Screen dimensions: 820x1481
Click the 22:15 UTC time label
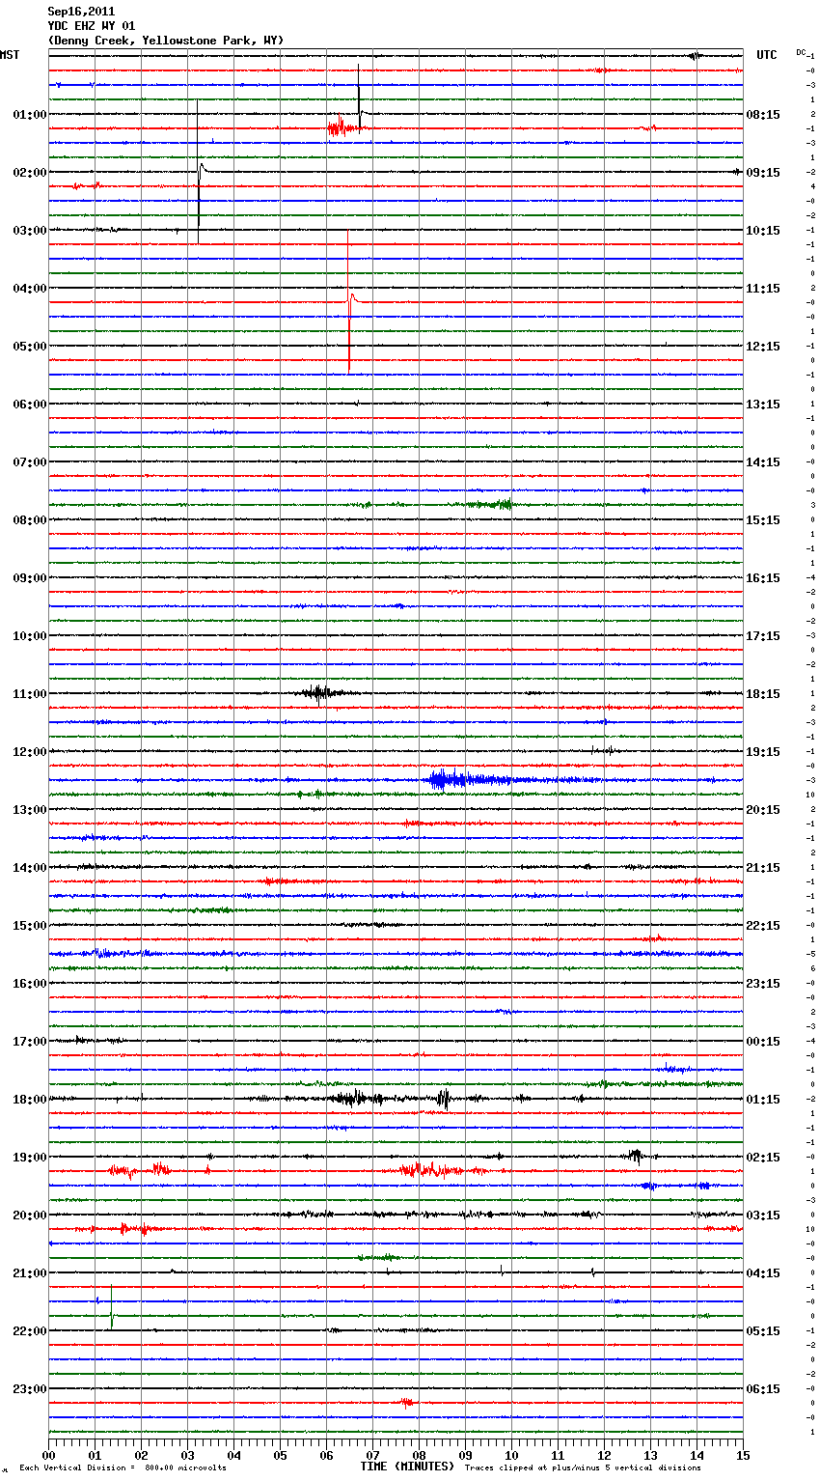(x=763, y=926)
